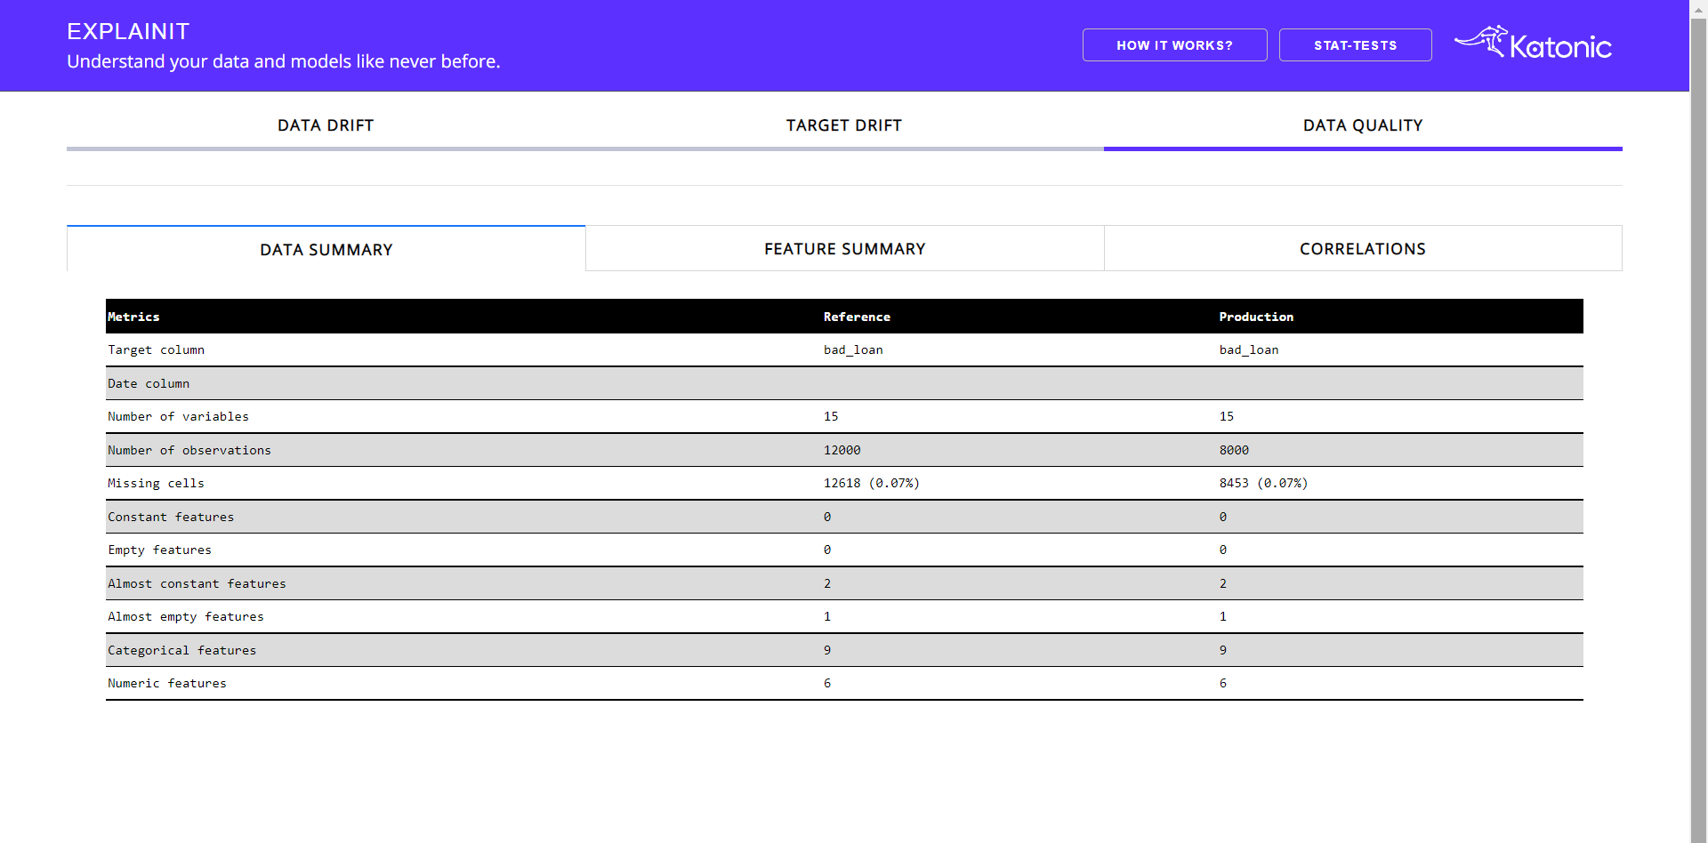Select the DATA QUALITY tab
This screenshot has width=1708, height=843.
tap(1363, 125)
